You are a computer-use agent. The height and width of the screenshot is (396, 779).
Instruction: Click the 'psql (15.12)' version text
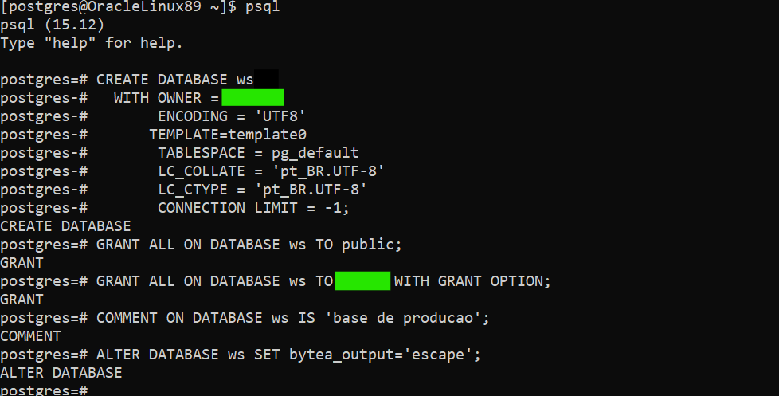pyautogui.click(x=52, y=25)
